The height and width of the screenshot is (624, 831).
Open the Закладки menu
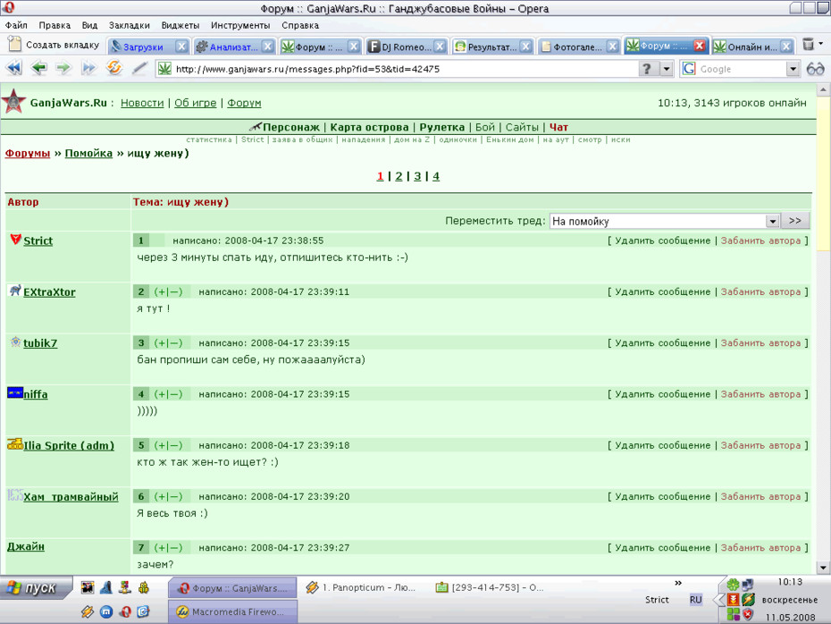coord(130,25)
